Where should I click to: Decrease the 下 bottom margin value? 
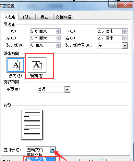[x=125, y=33]
